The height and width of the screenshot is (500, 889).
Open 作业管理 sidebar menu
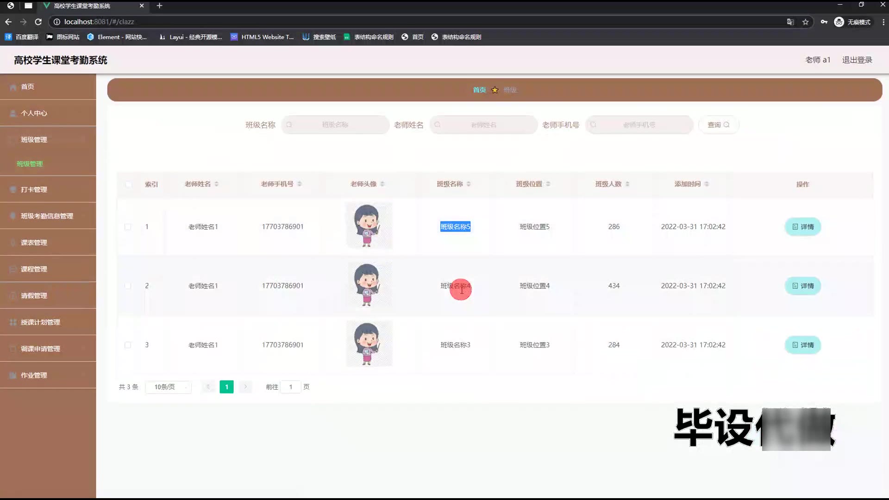[48, 375]
